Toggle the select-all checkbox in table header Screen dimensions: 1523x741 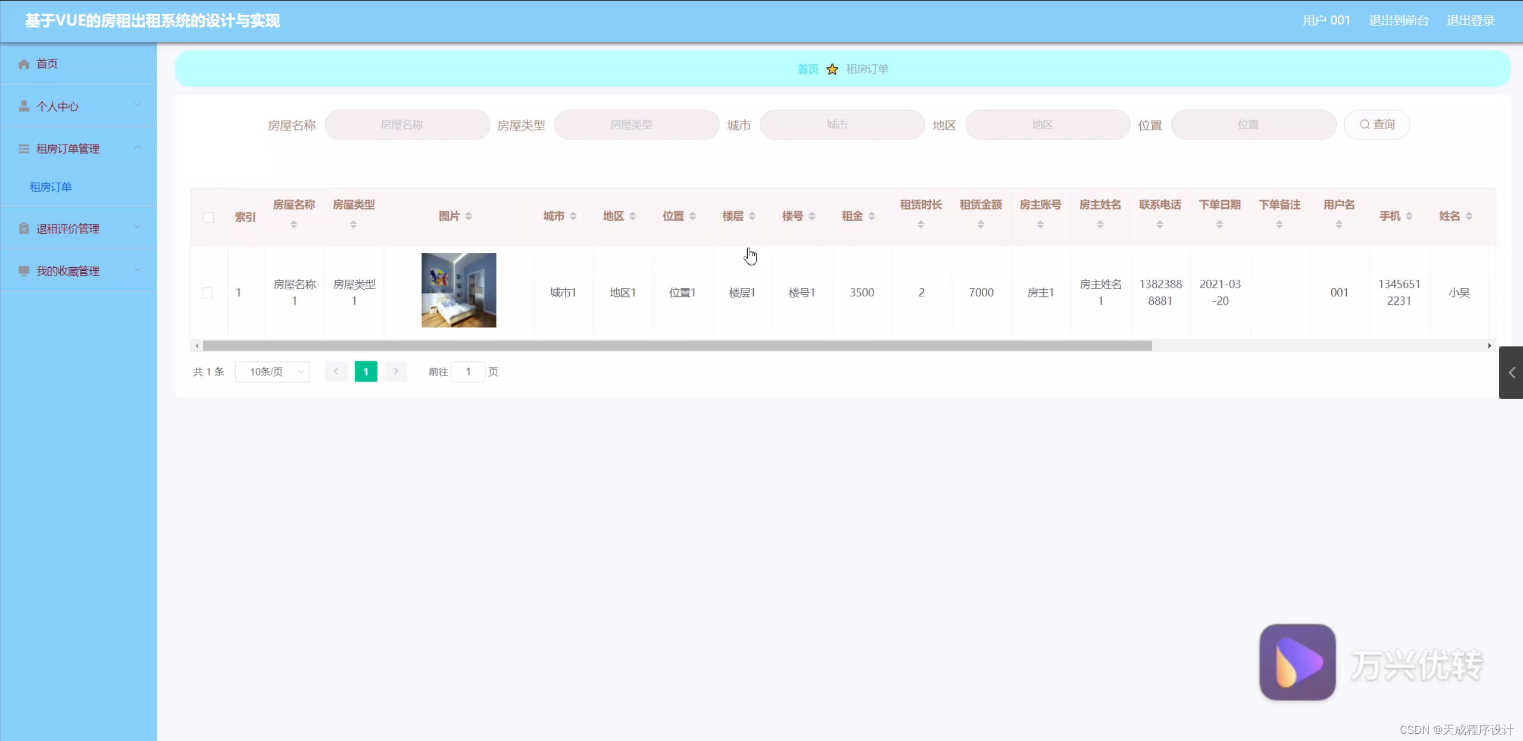pos(208,217)
